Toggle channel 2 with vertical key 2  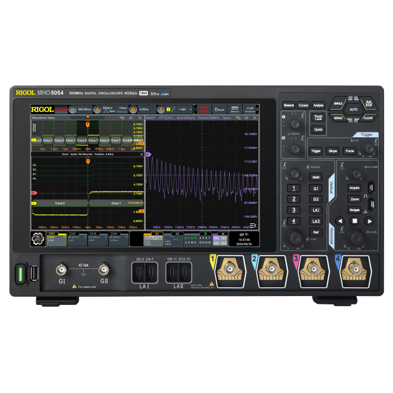point(294,199)
